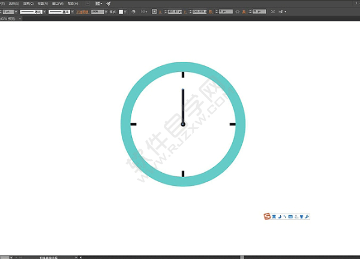Open the 窗口(W) menu
The image size is (360, 259).
click(x=58, y=4)
